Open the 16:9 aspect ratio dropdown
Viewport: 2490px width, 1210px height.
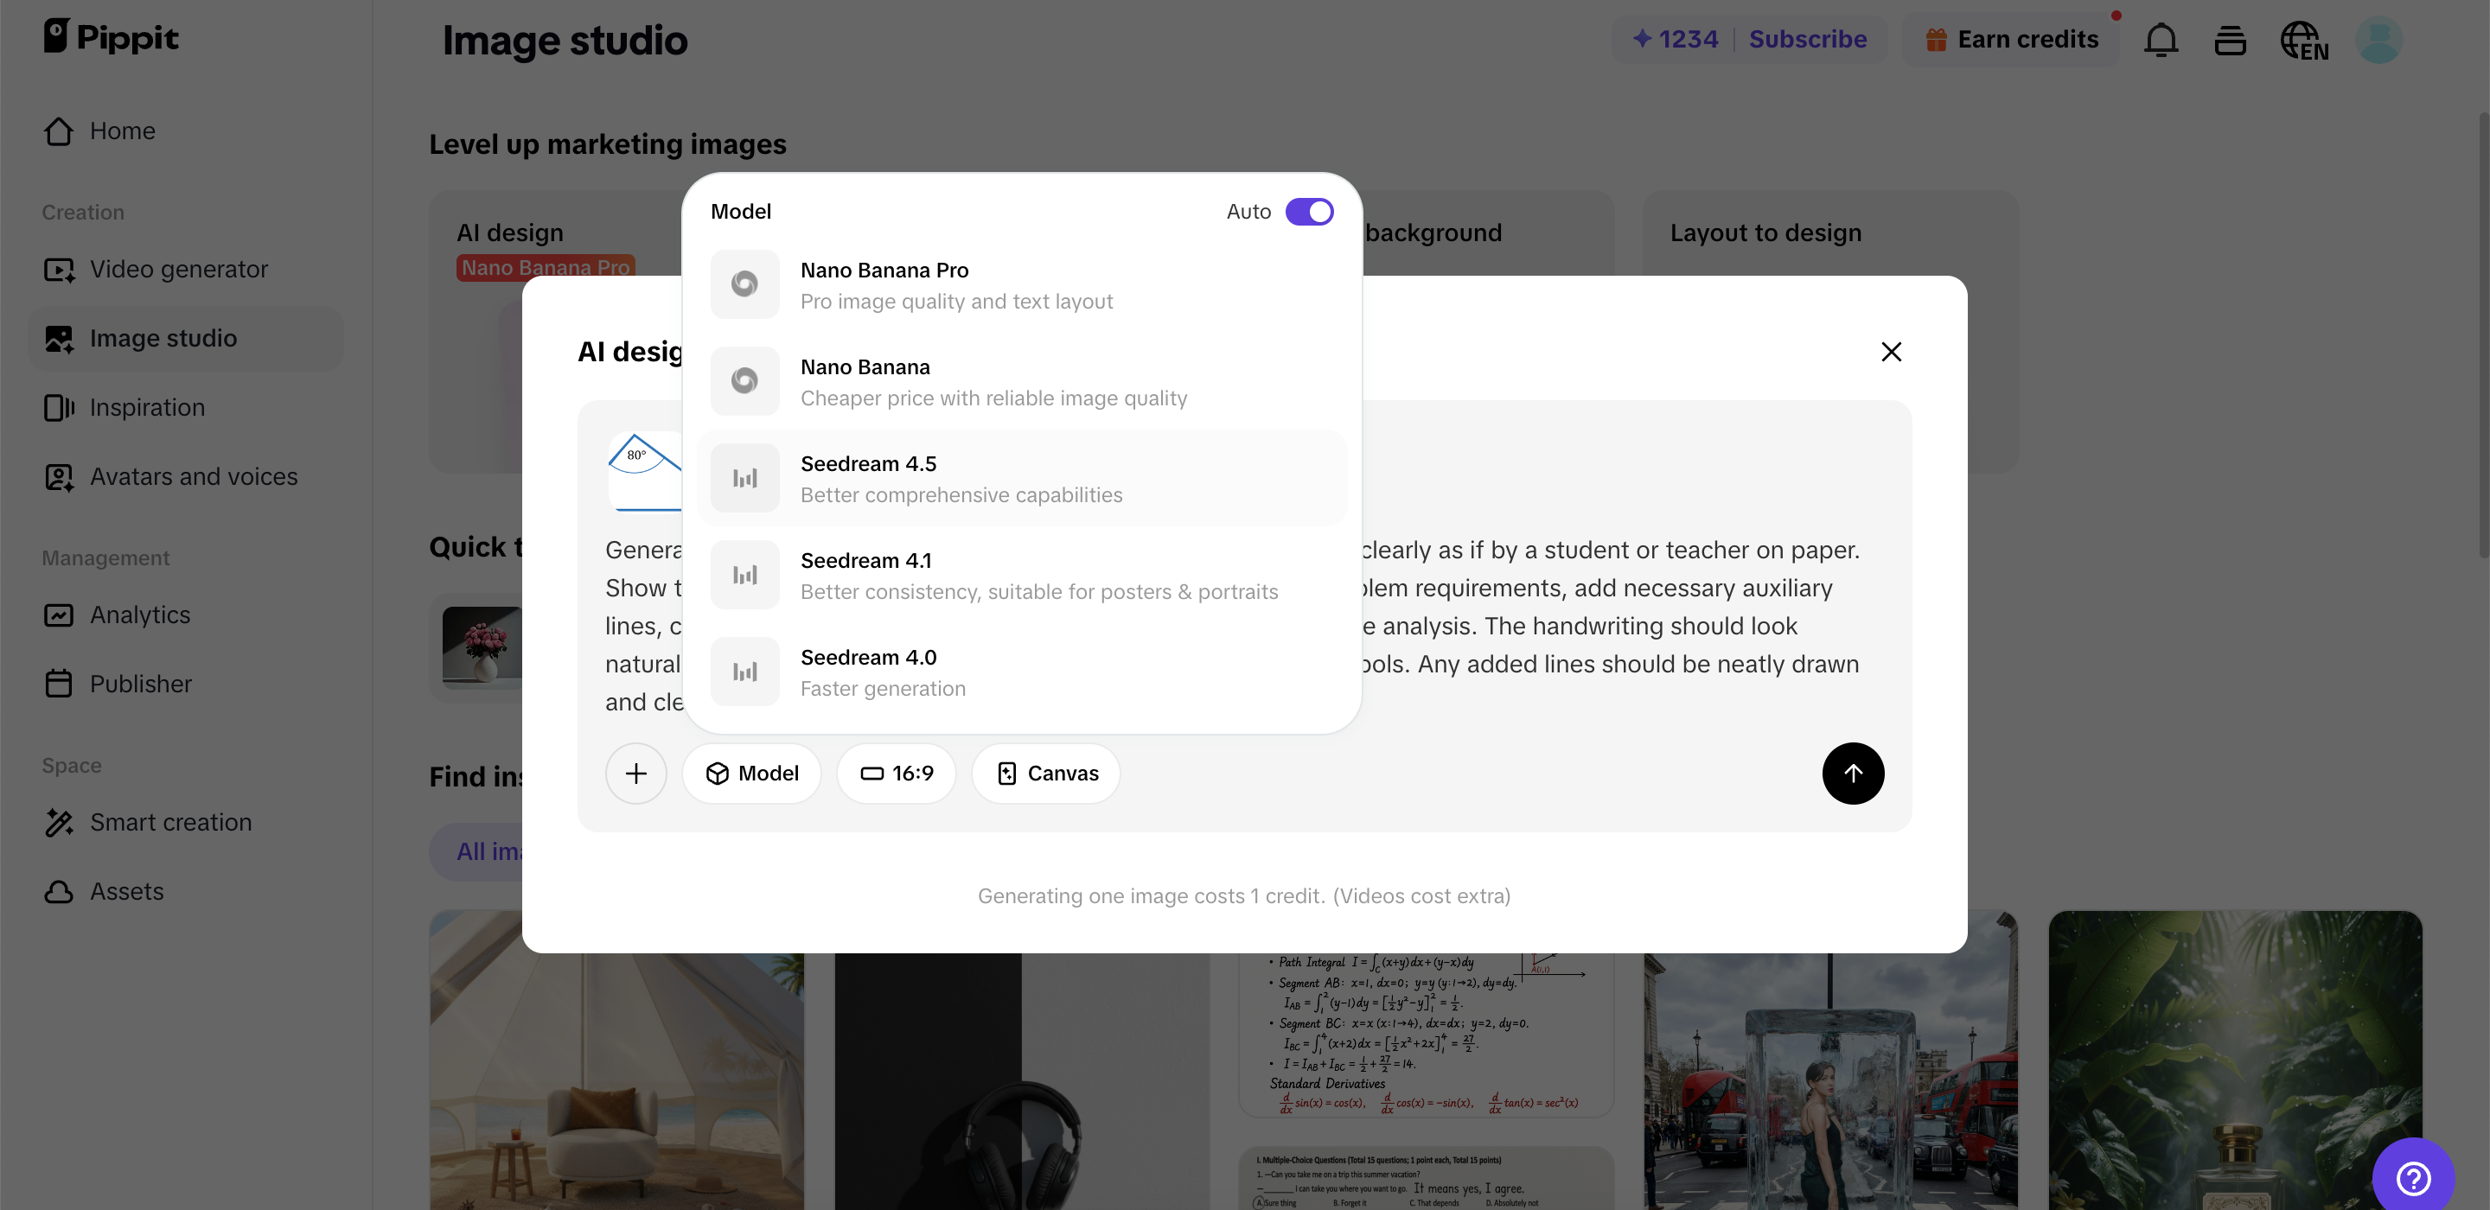896,774
